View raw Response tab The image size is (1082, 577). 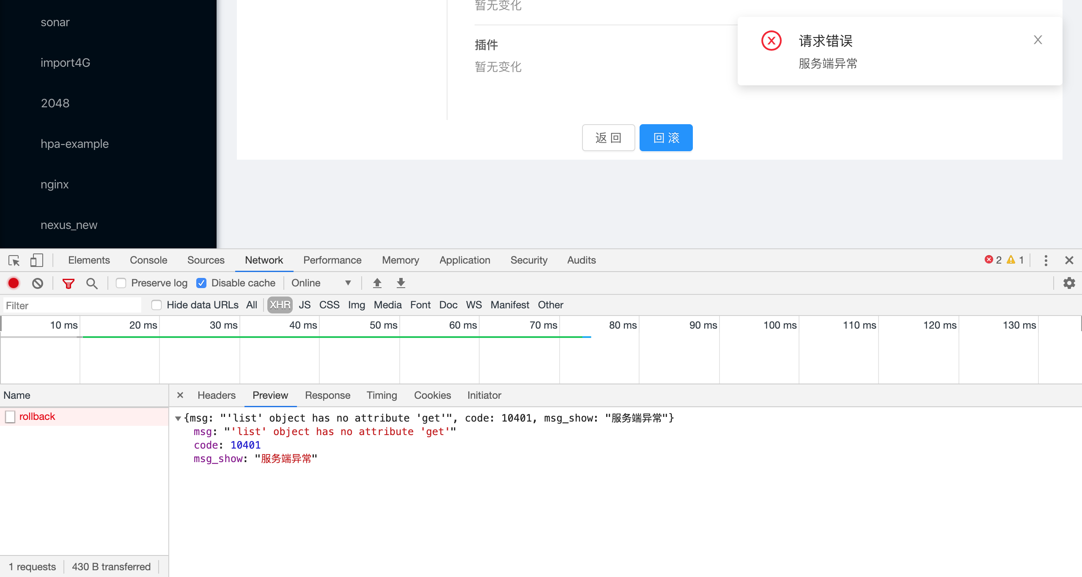click(328, 395)
